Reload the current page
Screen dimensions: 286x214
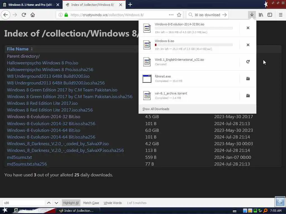(24, 15)
